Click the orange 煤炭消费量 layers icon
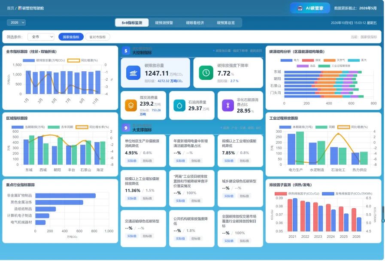 click(131, 105)
